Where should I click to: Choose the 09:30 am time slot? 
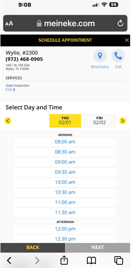[x=65, y=172]
